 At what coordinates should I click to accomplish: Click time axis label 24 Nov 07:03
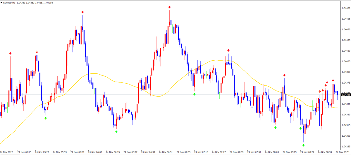pos(184,152)
